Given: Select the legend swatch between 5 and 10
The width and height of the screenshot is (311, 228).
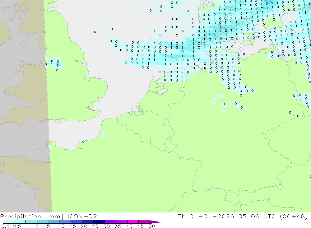Looking at the screenshot, I should pos(54,222).
